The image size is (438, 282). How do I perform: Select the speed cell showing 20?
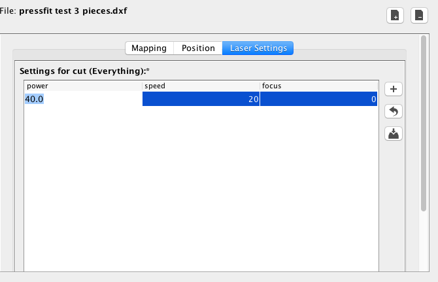pos(201,99)
